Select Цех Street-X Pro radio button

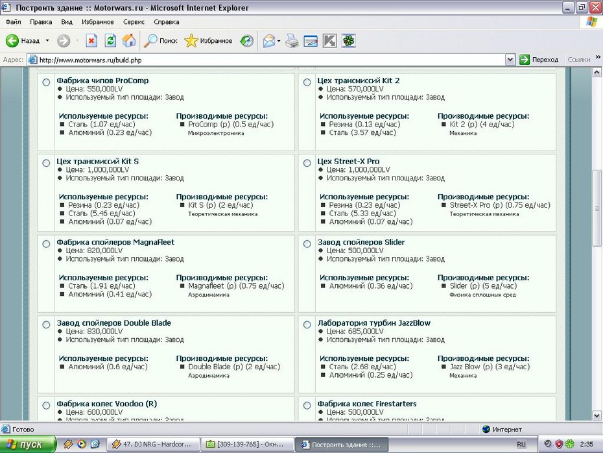307,163
